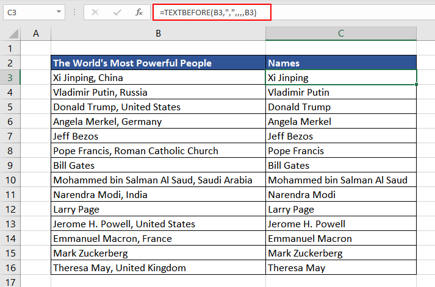Image resolution: width=435 pixels, height=287 pixels.
Task: Click the Select All corner triangle
Action: pyautogui.click(x=11, y=34)
